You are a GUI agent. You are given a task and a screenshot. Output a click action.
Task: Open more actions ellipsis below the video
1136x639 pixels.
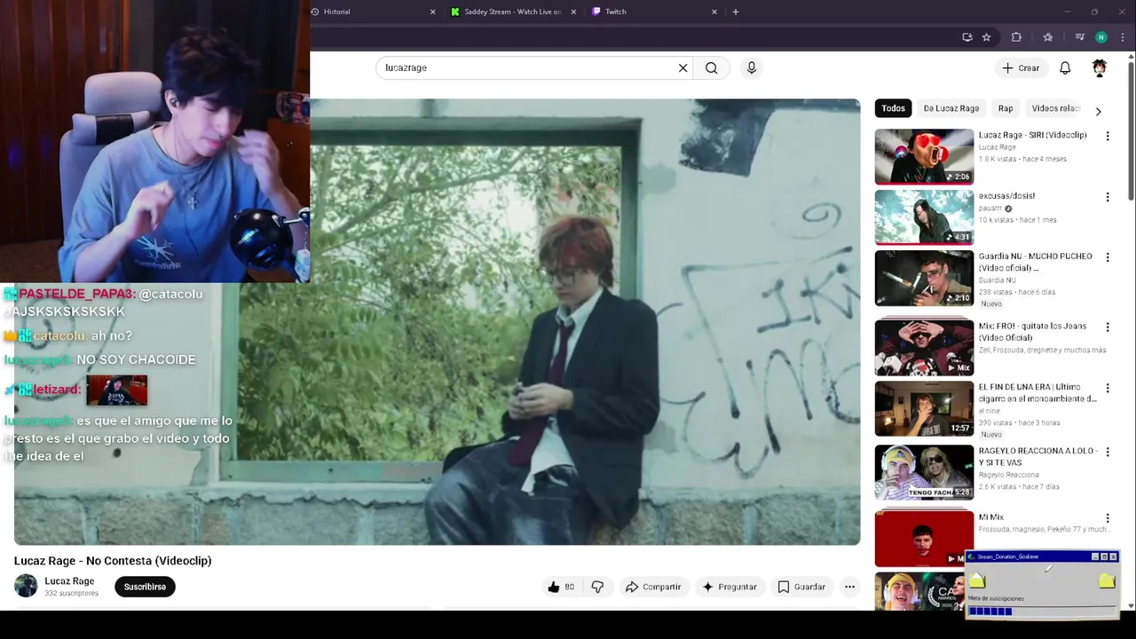[849, 587]
